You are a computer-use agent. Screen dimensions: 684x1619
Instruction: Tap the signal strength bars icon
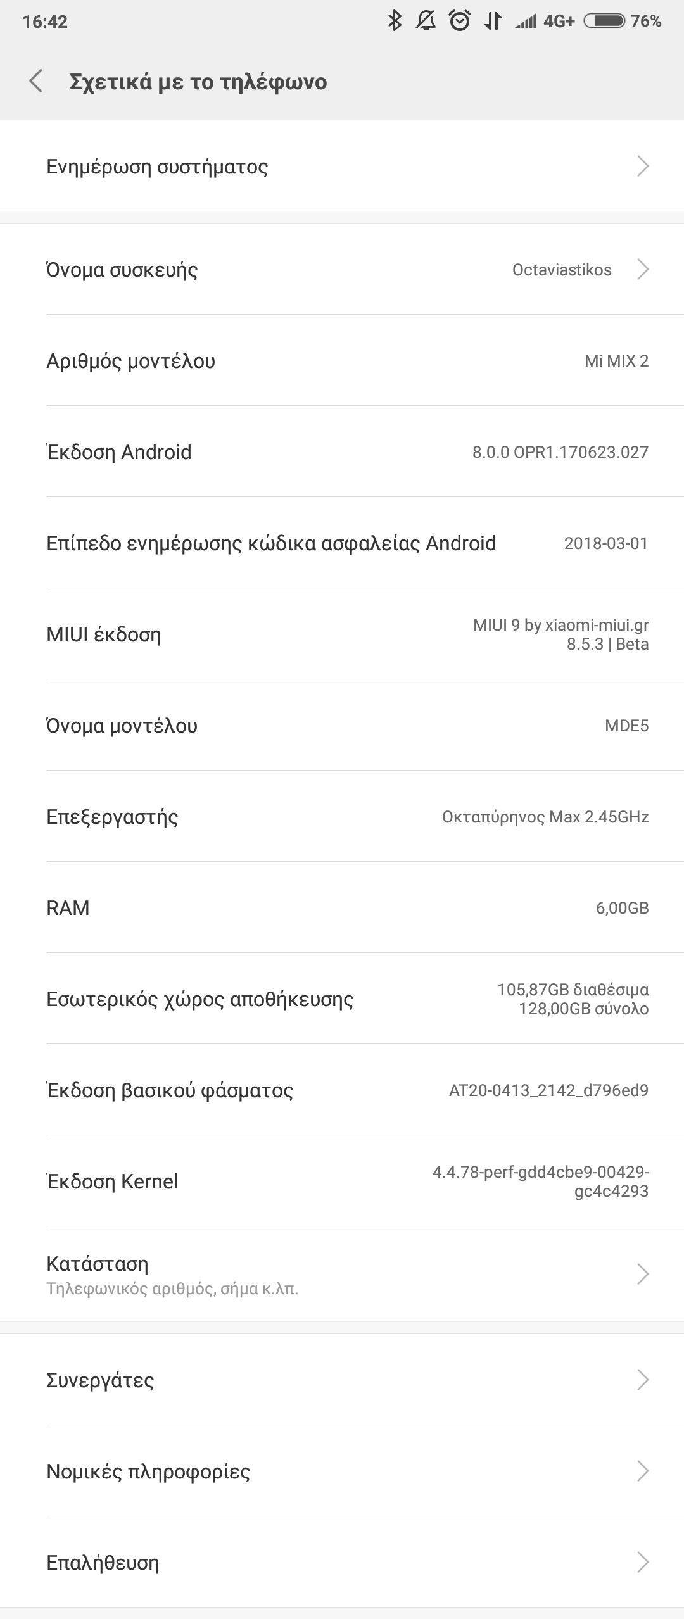pos(526,22)
